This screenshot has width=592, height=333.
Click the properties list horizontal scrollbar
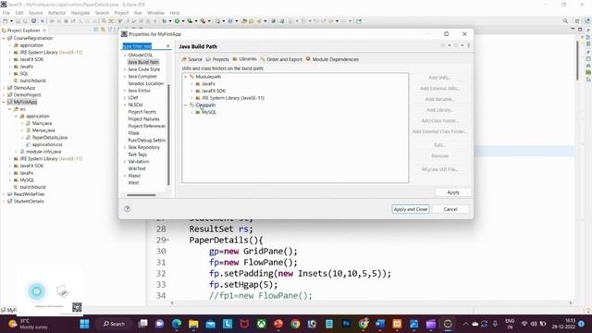click(x=142, y=195)
